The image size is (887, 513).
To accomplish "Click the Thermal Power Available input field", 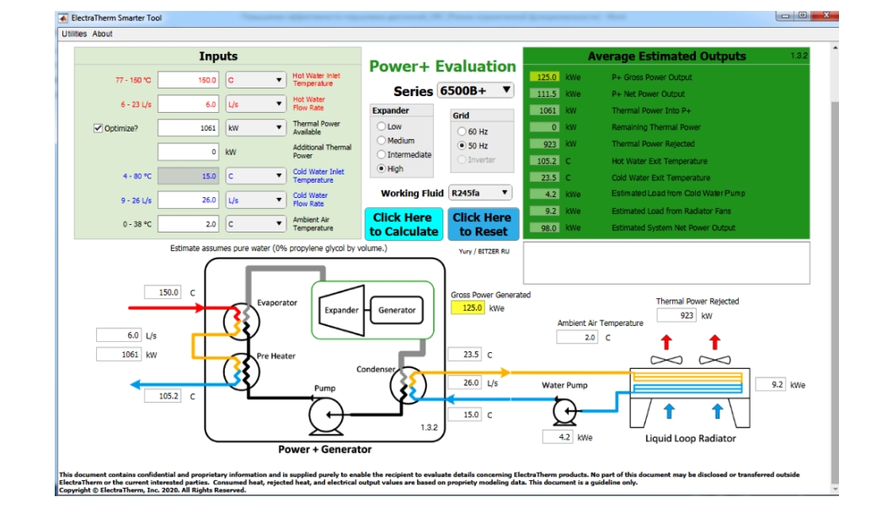I will tap(189, 128).
